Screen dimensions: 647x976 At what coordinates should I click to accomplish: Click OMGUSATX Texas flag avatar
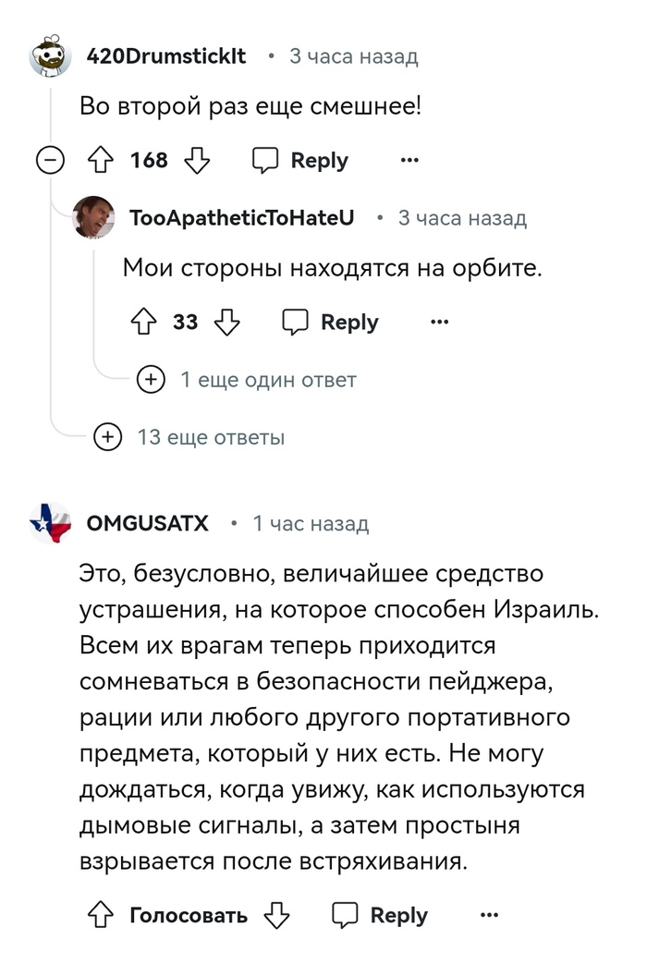[x=50, y=524]
